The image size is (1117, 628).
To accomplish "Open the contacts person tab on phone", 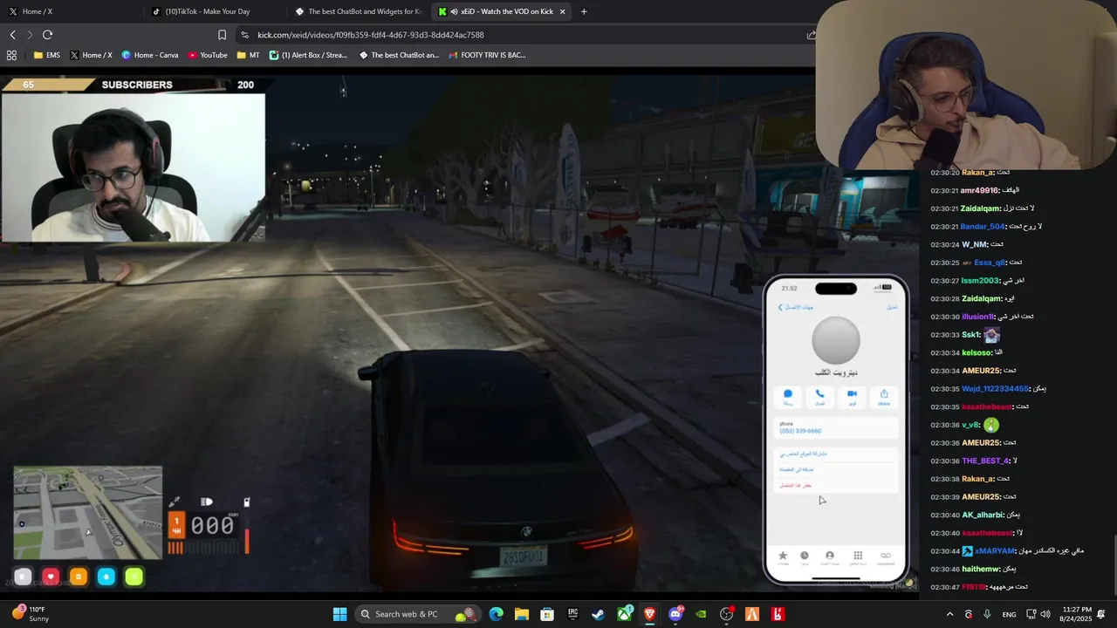I will (830, 556).
